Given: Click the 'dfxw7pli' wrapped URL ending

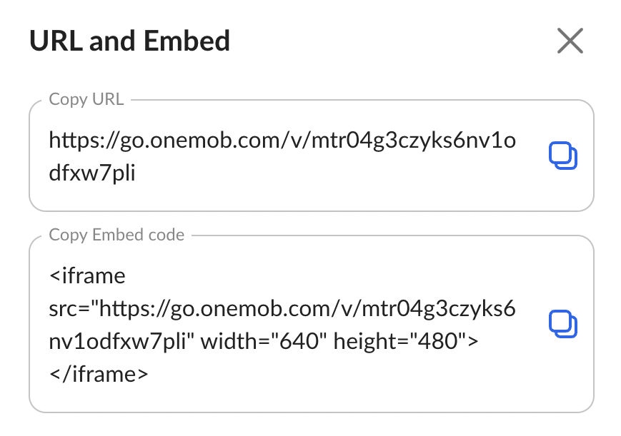Looking at the screenshot, I should click(x=92, y=173).
